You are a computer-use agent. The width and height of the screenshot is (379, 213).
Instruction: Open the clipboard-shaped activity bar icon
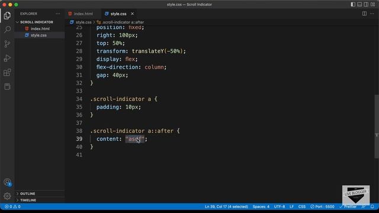pos(7,86)
